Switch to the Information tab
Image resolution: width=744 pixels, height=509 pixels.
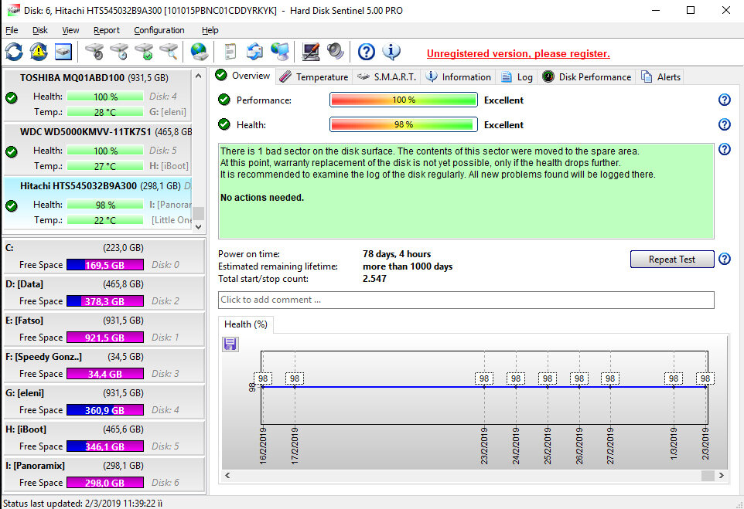coord(459,76)
